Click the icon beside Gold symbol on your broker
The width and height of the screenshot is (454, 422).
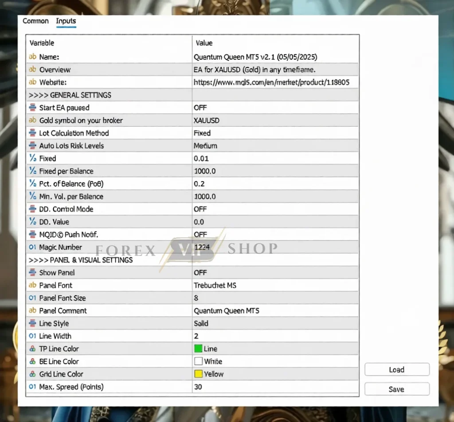coord(32,120)
